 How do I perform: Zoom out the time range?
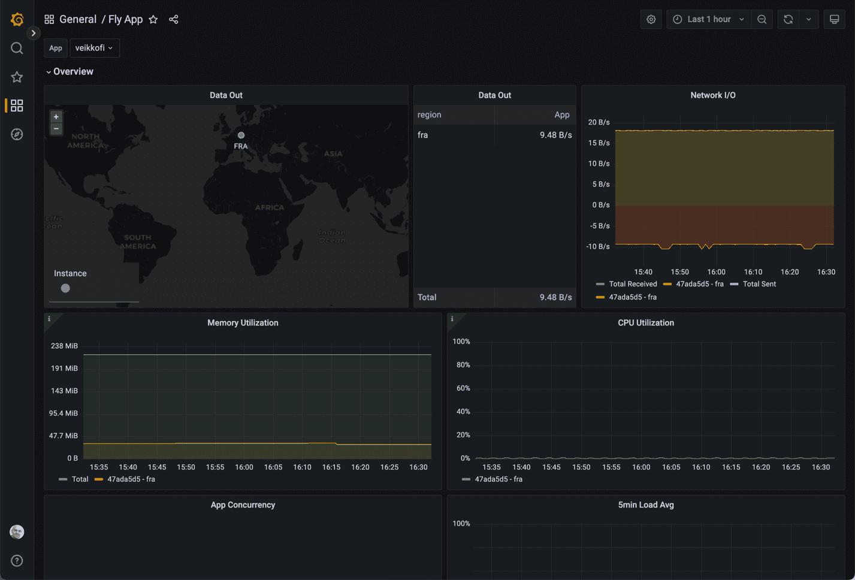[762, 20]
